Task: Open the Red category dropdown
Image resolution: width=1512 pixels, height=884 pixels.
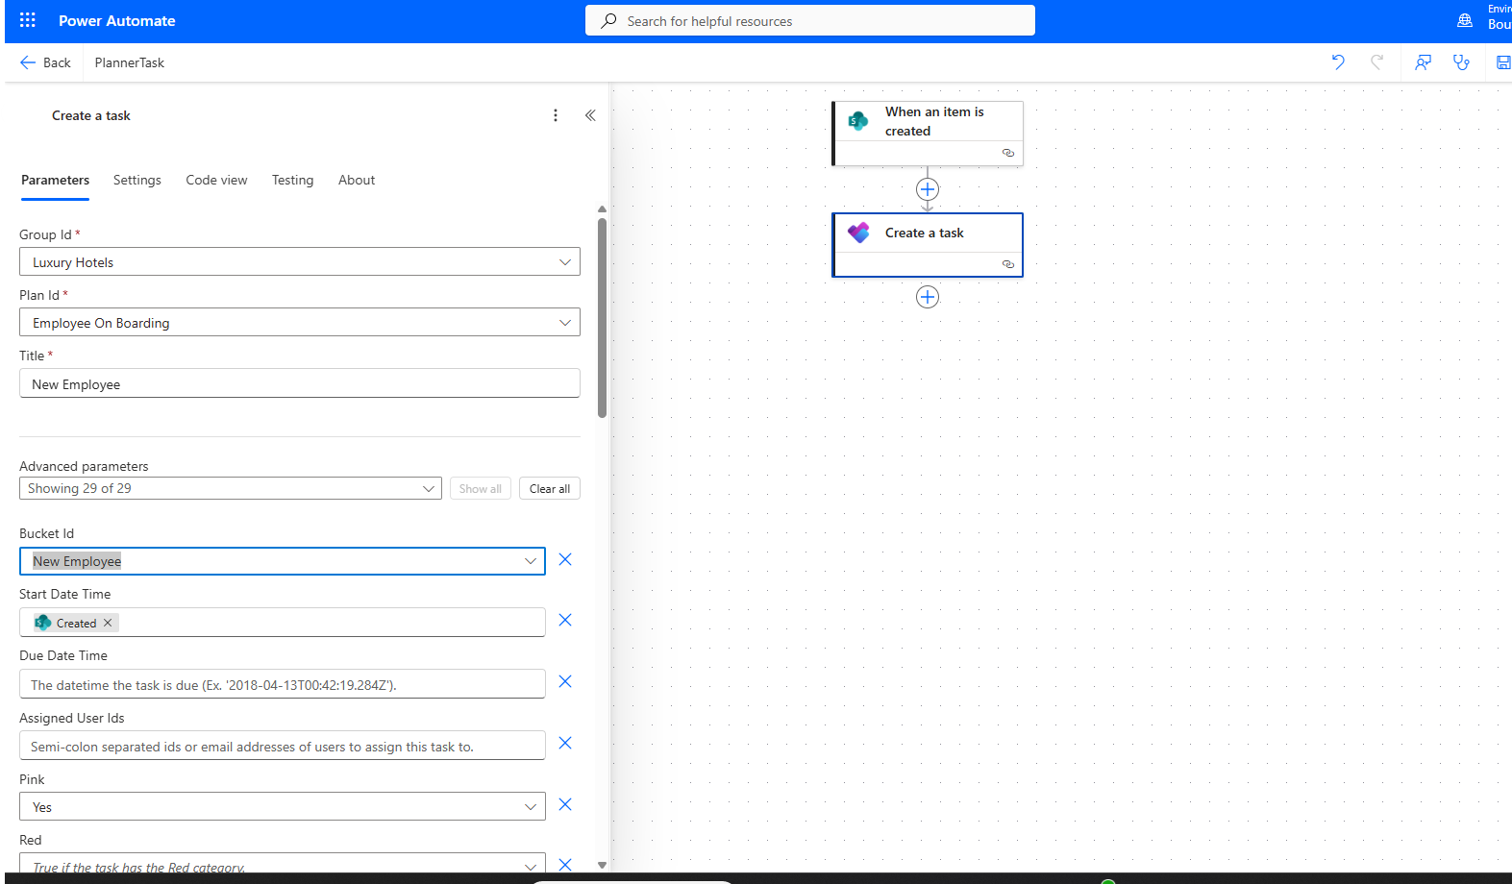Action: (531, 866)
